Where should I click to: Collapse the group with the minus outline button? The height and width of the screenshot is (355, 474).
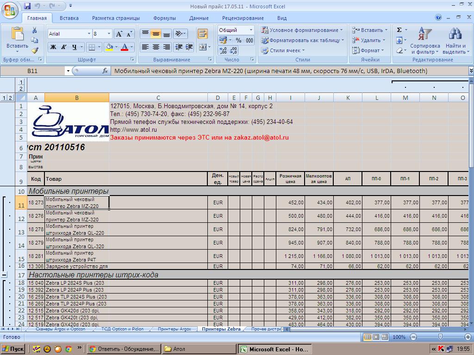(4, 275)
